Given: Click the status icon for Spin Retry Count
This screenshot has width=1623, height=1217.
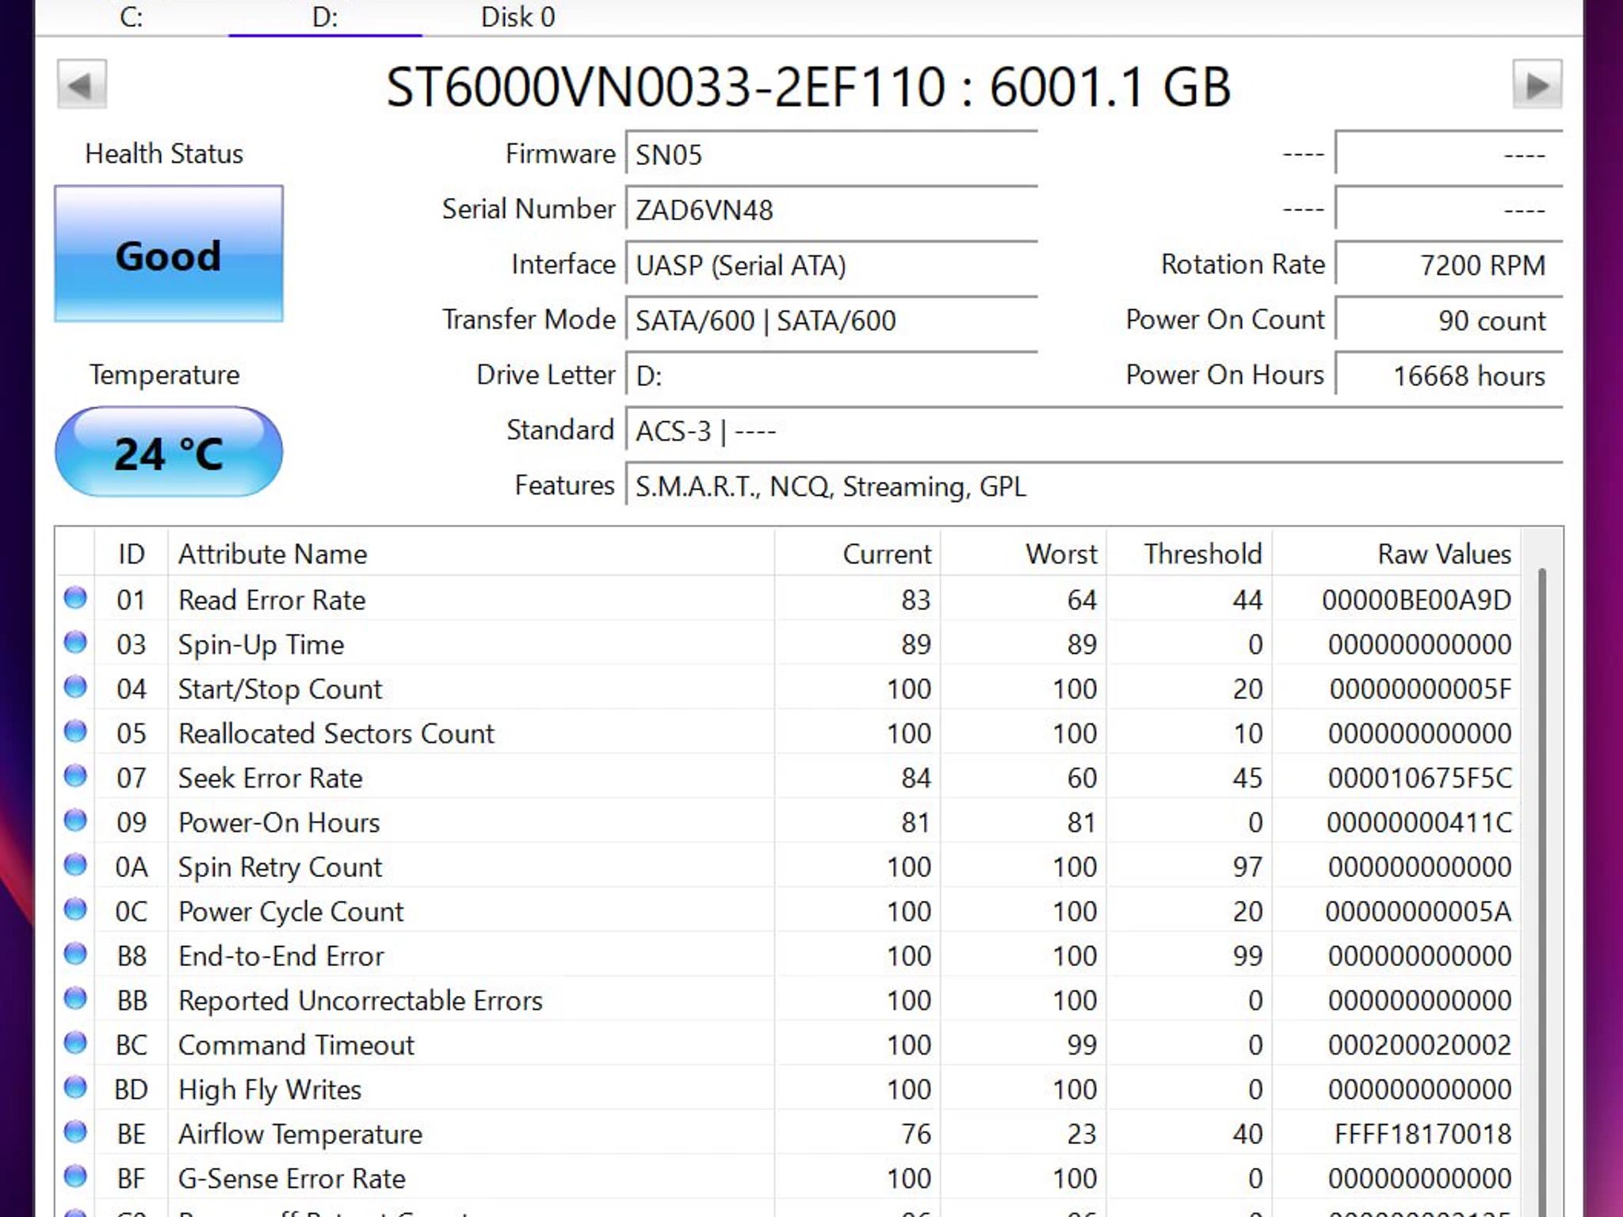Looking at the screenshot, I should coord(75,864).
